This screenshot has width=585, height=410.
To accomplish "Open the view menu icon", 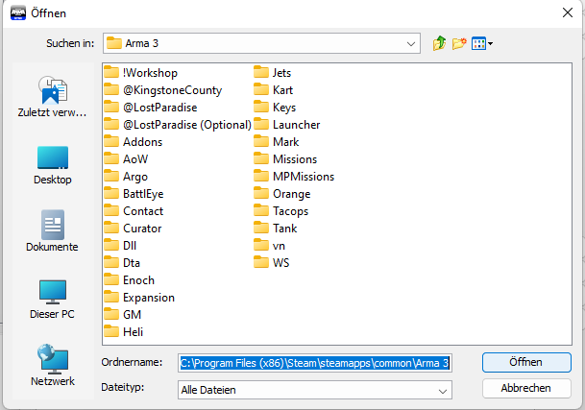I will click(482, 43).
